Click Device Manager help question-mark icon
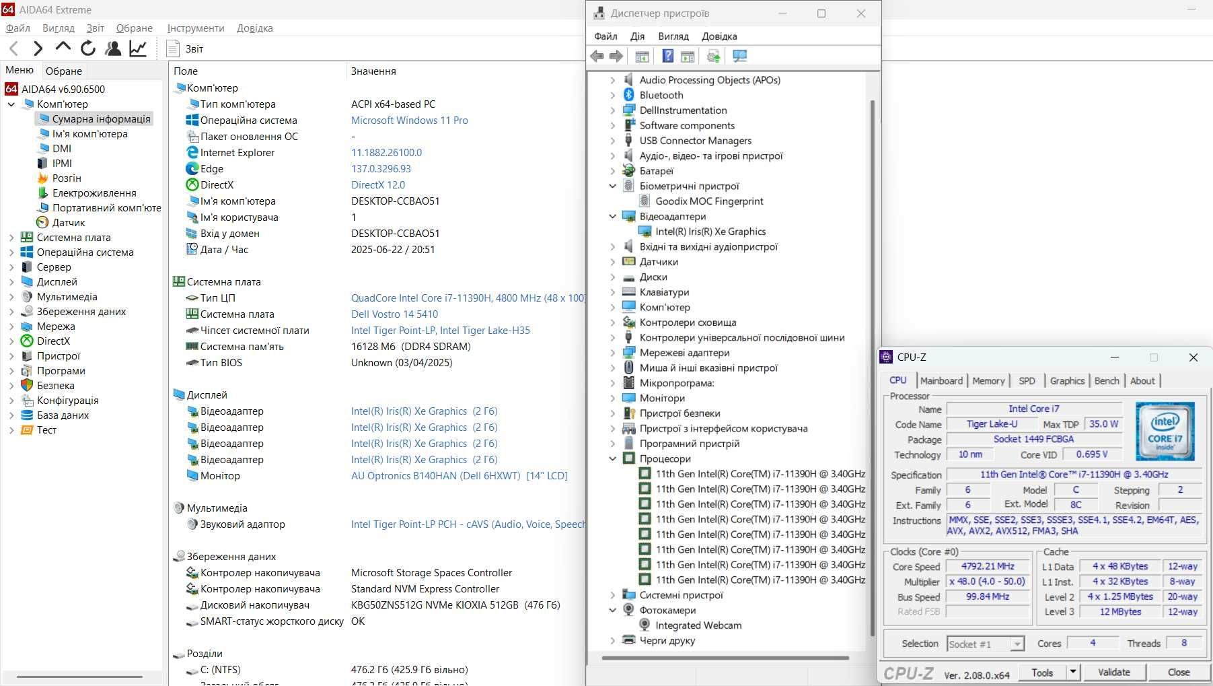 tap(667, 57)
